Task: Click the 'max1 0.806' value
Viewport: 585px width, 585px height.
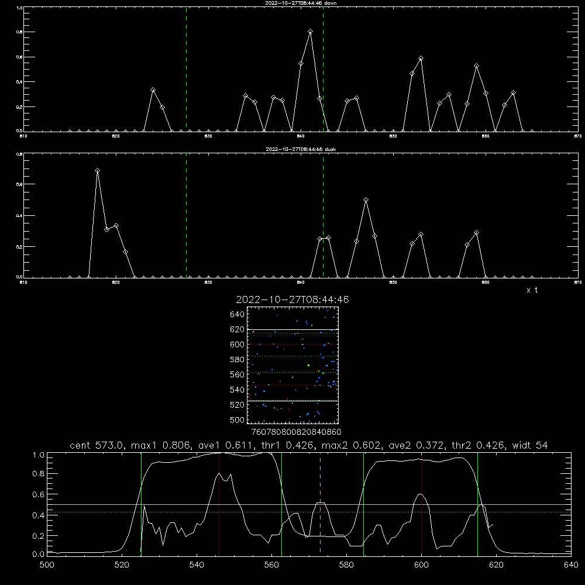Action: (x=161, y=445)
